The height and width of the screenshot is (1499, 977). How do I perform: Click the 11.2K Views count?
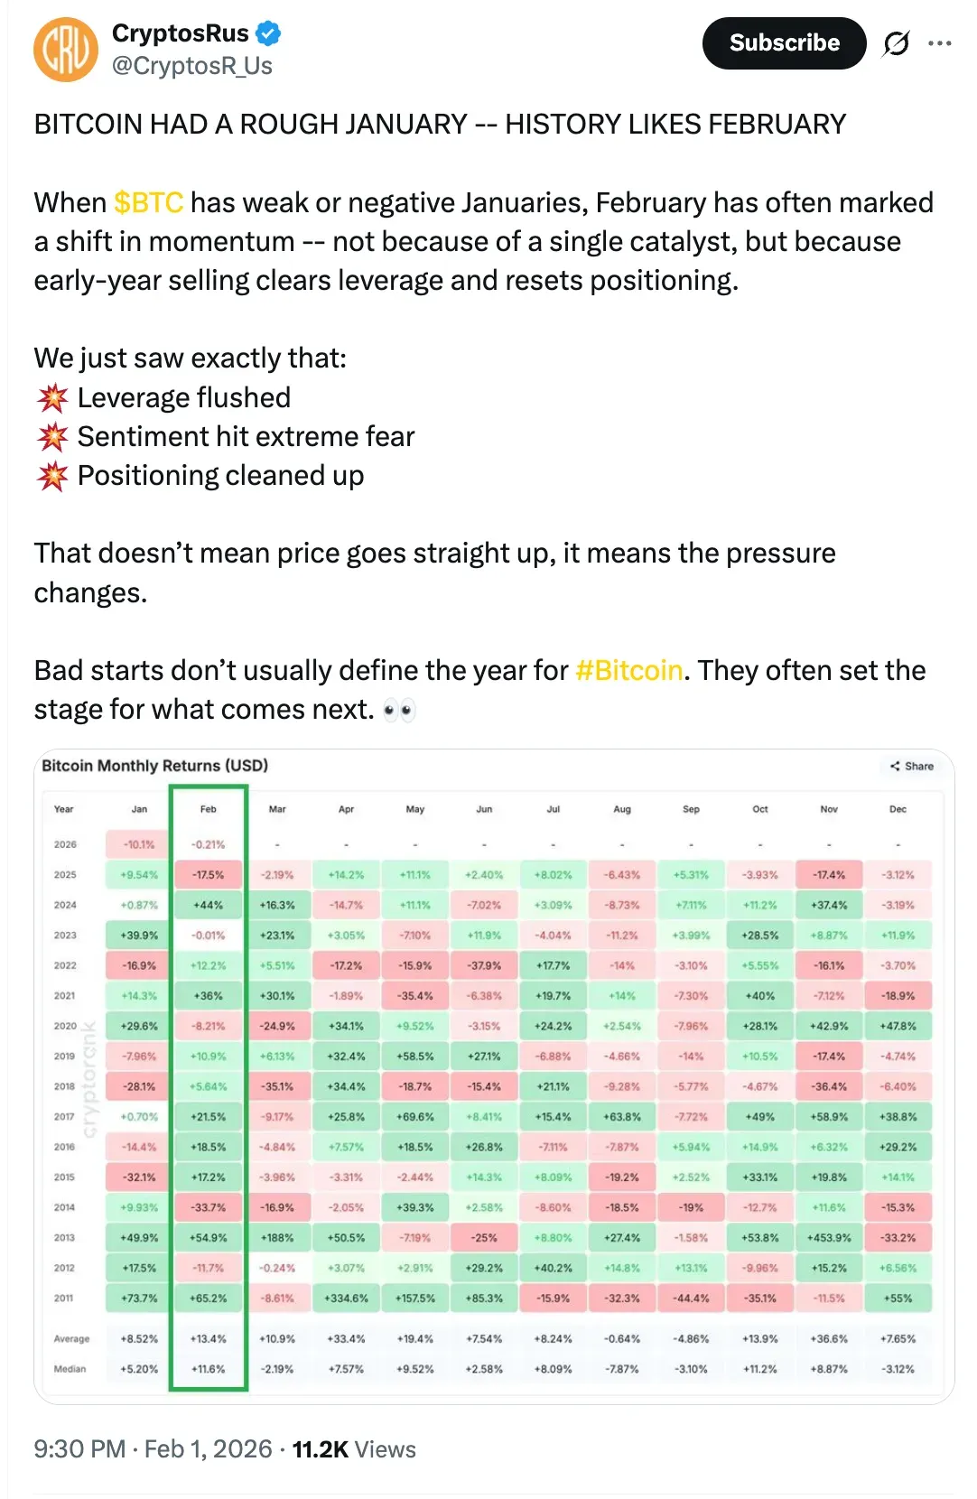(x=353, y=1449)
